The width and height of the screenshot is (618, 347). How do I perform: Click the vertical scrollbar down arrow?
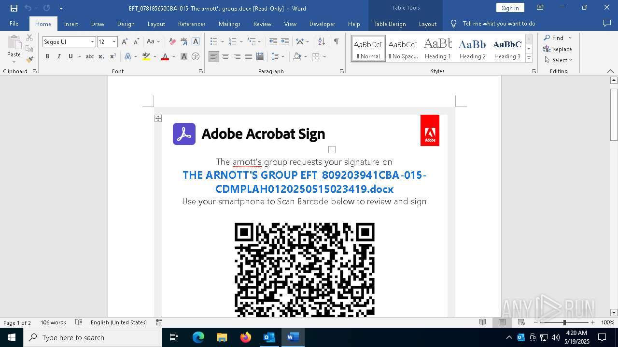(614, 312)
